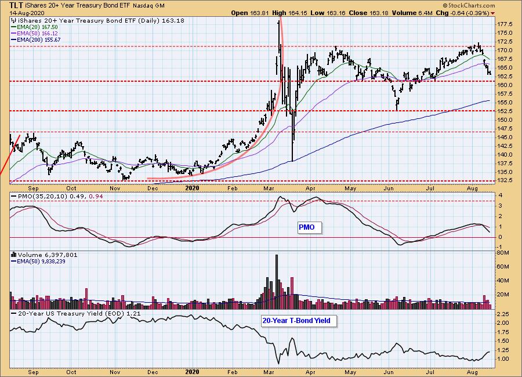Click the black PMO legend line marker
This screenshot has width=522, height=377.
click(x=14, y=197)
